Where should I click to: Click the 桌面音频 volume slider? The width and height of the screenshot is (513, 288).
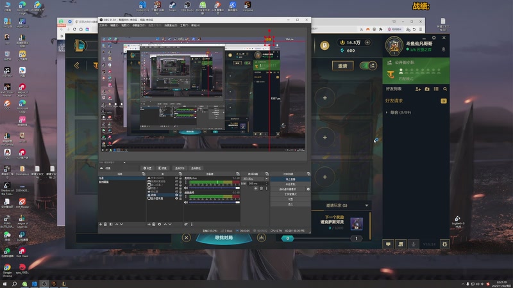pyautogui.click(x=214, y=202)
